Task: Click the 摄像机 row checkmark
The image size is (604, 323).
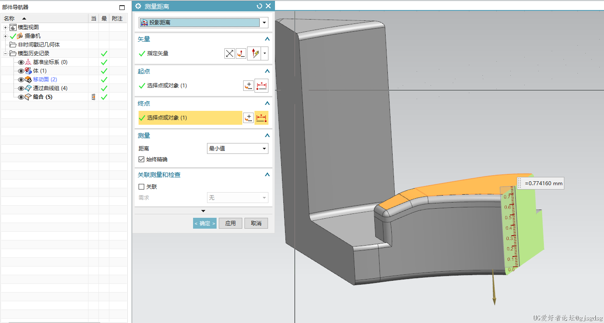Action: coord(13,36)
